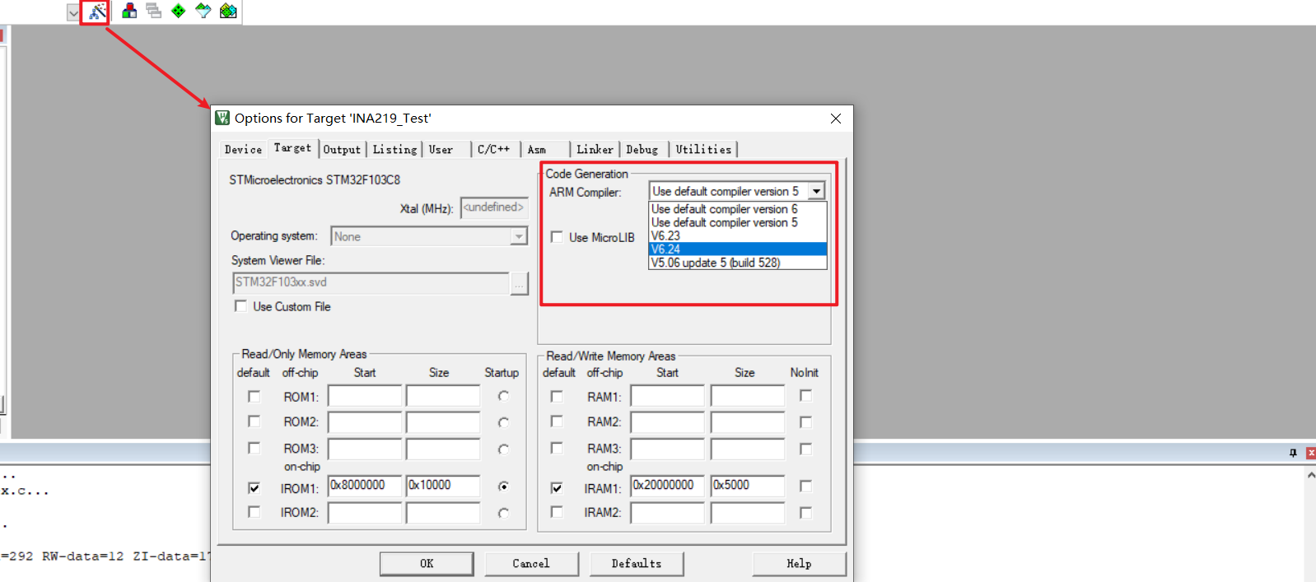The width and height of the screenshot is (1316, 582).
Task: Click System Viewer File browse button
Action: 519,284
